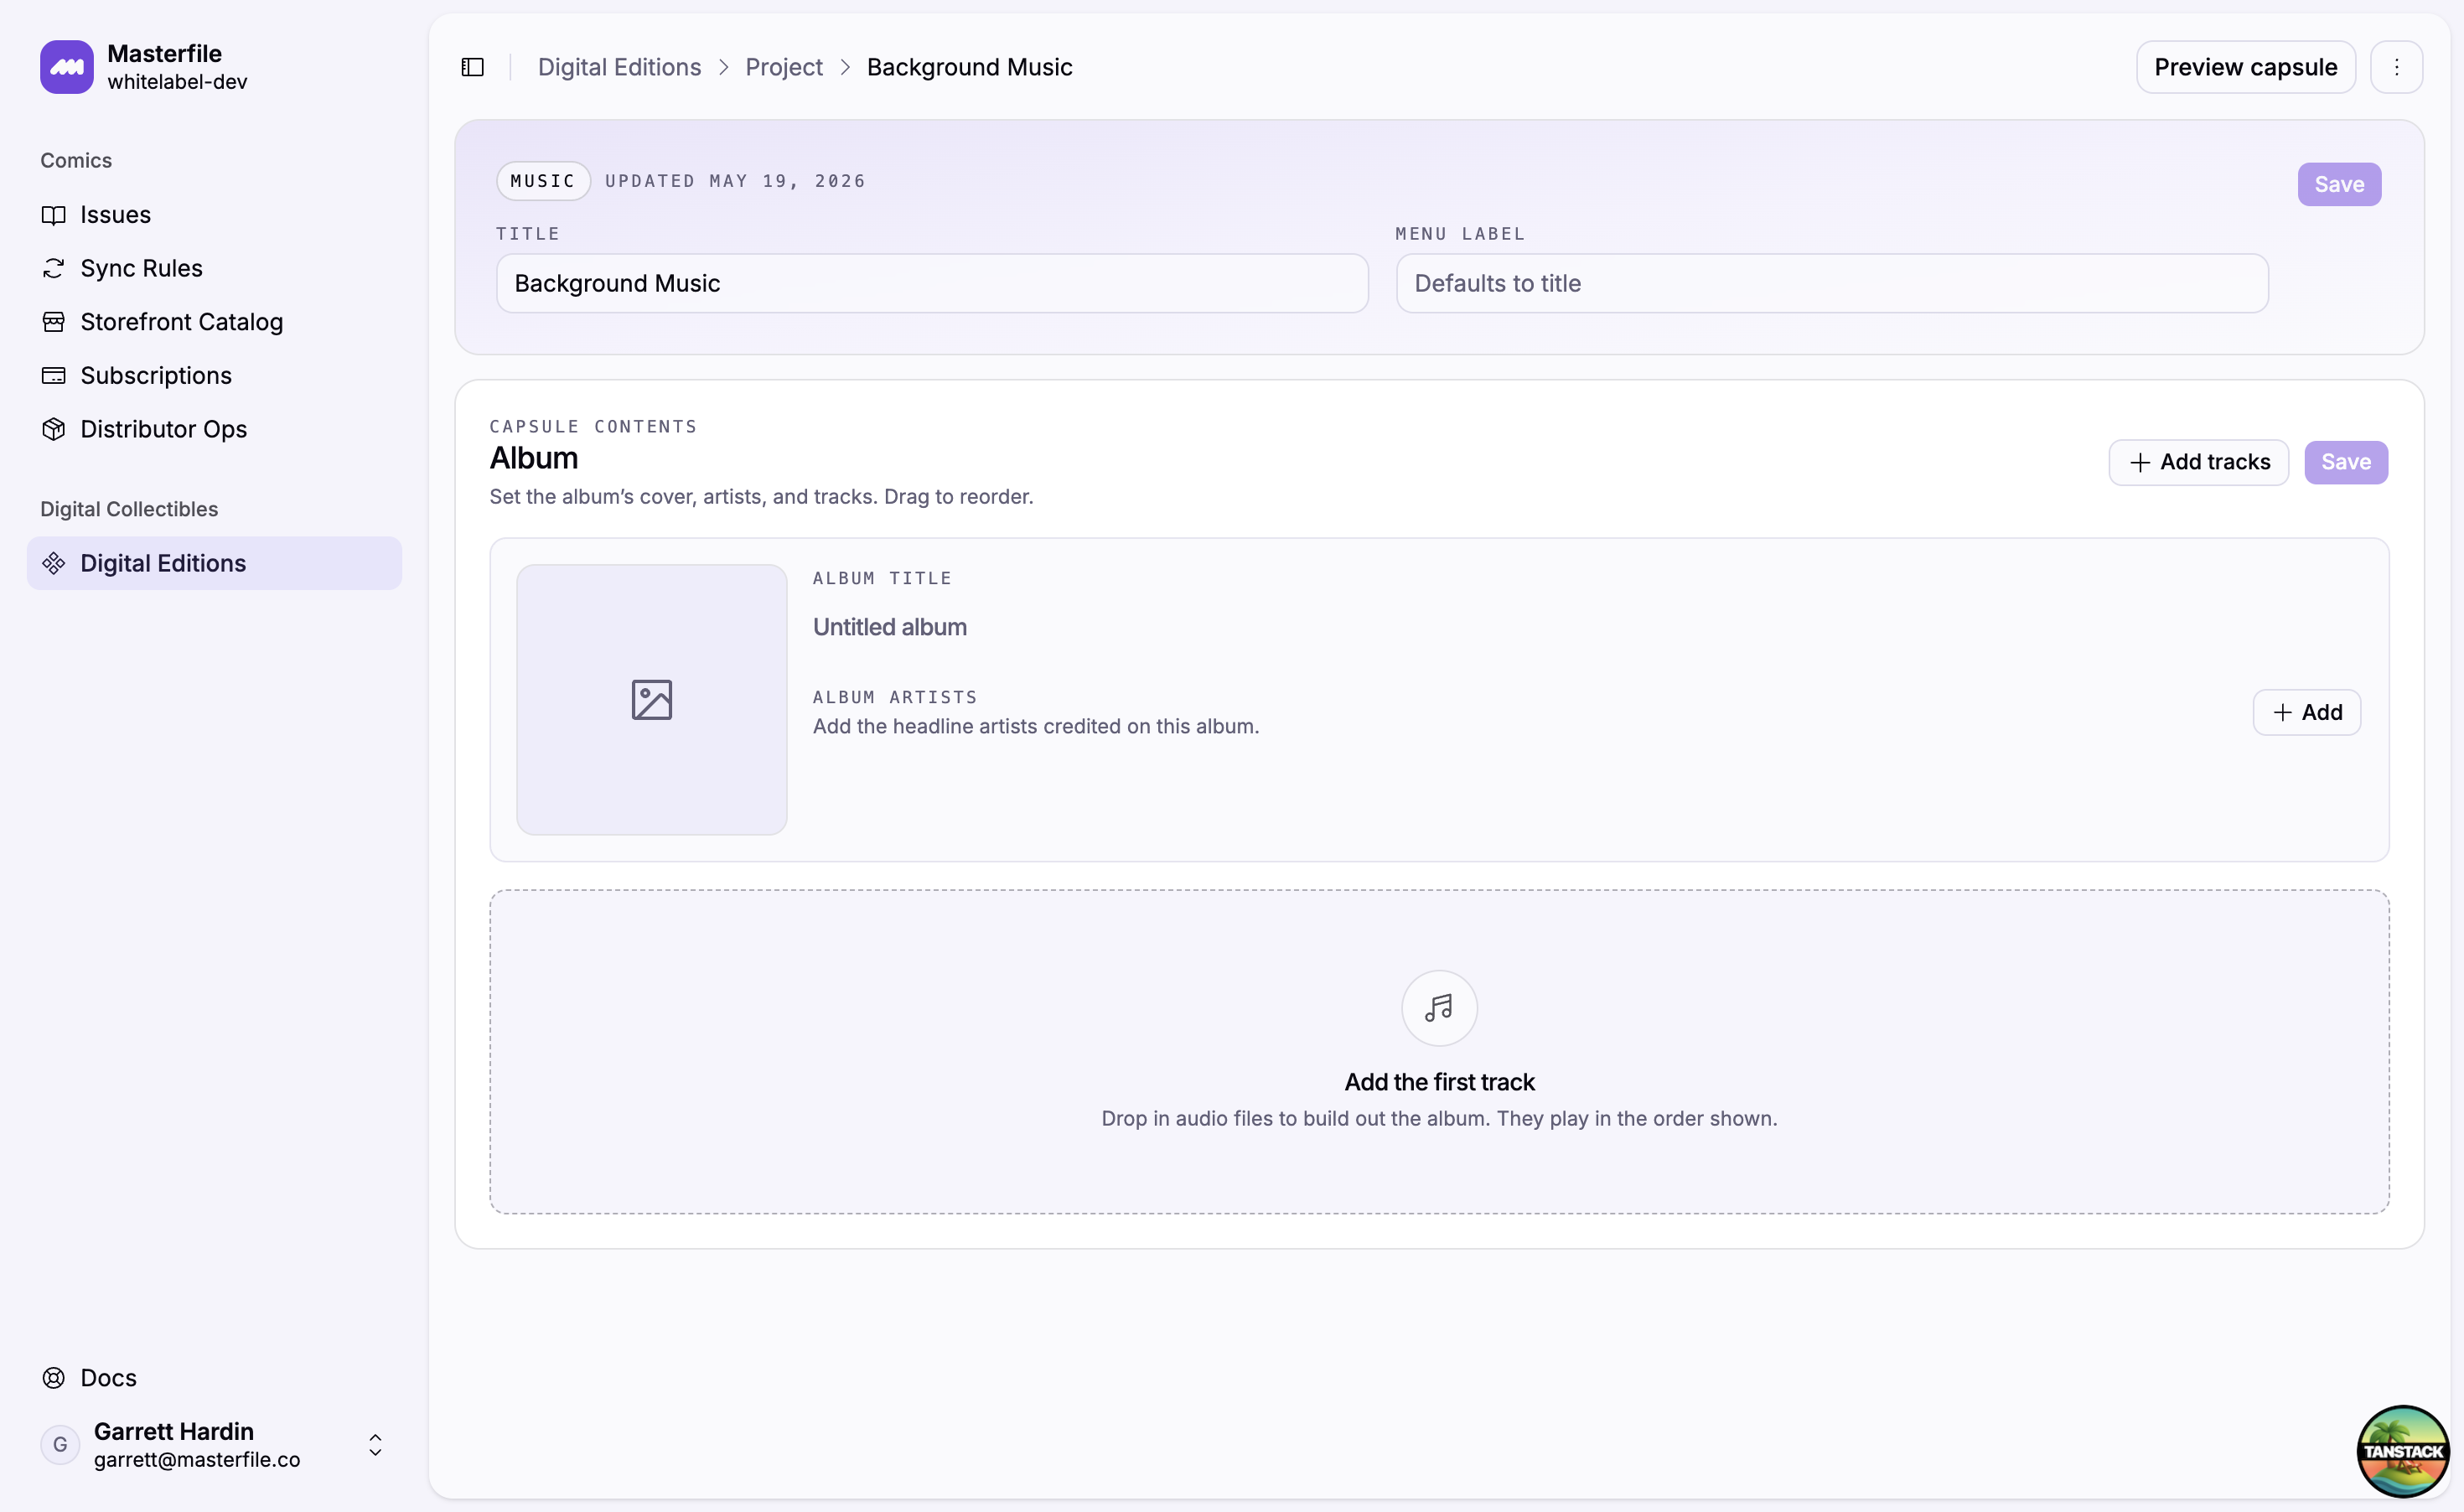Click the Masterfile purple logo icon
Screen dimensions: 2464x1512
tap(67, 67)
